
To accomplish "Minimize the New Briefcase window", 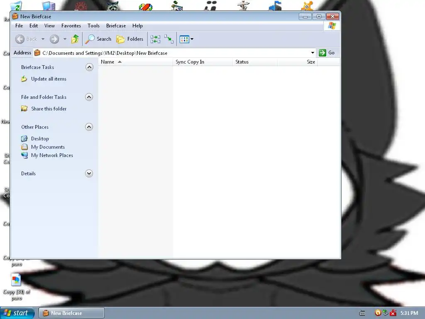I will tap(305, 17).
